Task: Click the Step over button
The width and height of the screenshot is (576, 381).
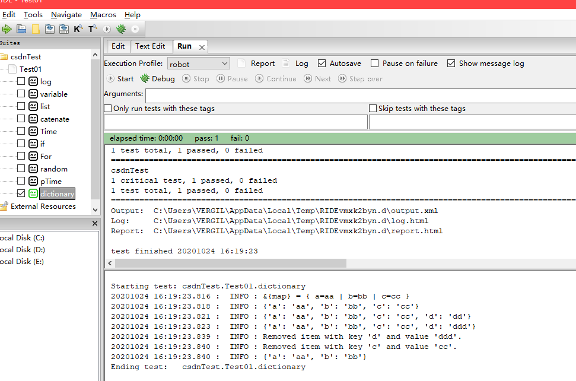Action: [x=360, y=78]
